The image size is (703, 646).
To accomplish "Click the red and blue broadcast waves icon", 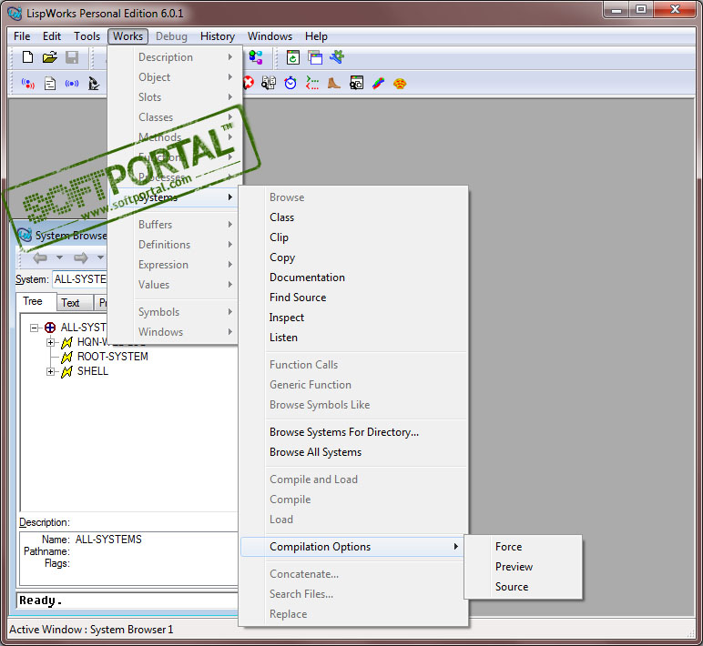I will [28, 84].
